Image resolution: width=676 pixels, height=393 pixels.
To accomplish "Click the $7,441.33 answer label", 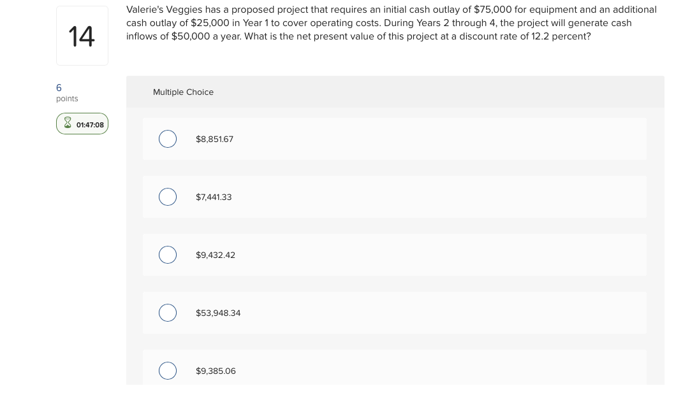I will click(x=214, y=197).
